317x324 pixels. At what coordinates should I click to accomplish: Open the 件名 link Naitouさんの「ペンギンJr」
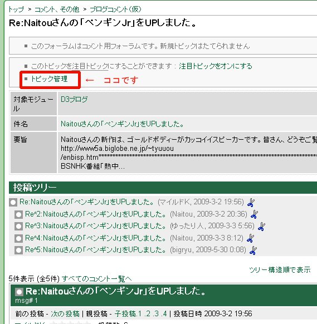(x=122, y=124)
